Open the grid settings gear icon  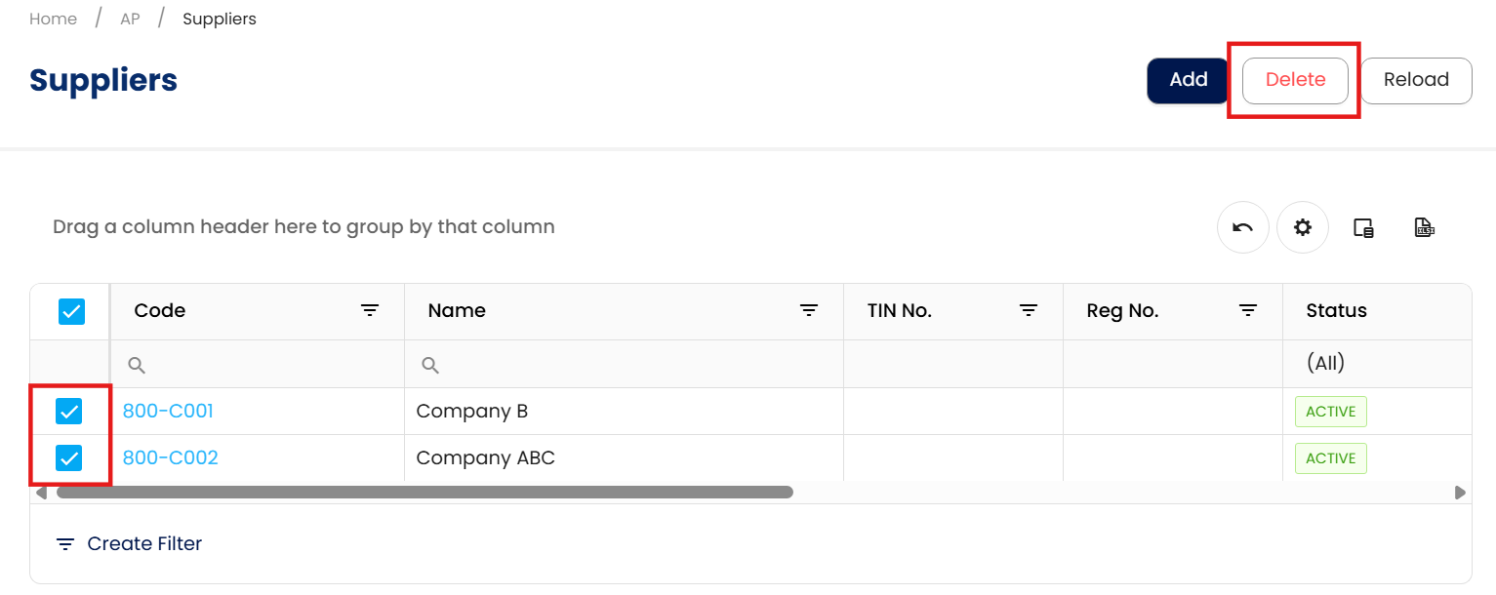pos(1302,227)
